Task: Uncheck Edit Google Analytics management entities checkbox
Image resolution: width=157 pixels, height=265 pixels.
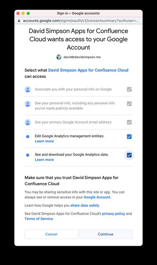Action: (129, 136)
